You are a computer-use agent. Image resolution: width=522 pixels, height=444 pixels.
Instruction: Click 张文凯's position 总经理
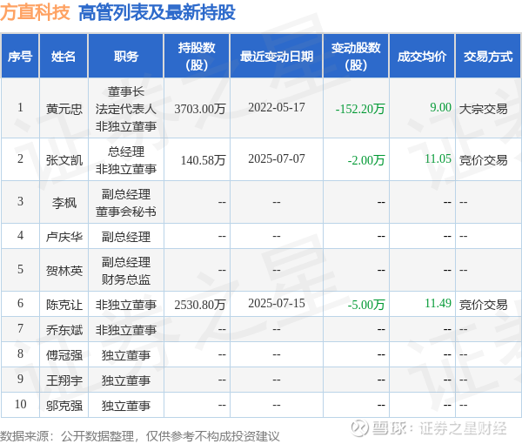[126, 151]
